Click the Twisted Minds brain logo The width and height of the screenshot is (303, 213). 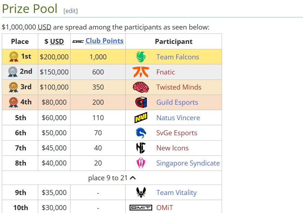(141, 87)
